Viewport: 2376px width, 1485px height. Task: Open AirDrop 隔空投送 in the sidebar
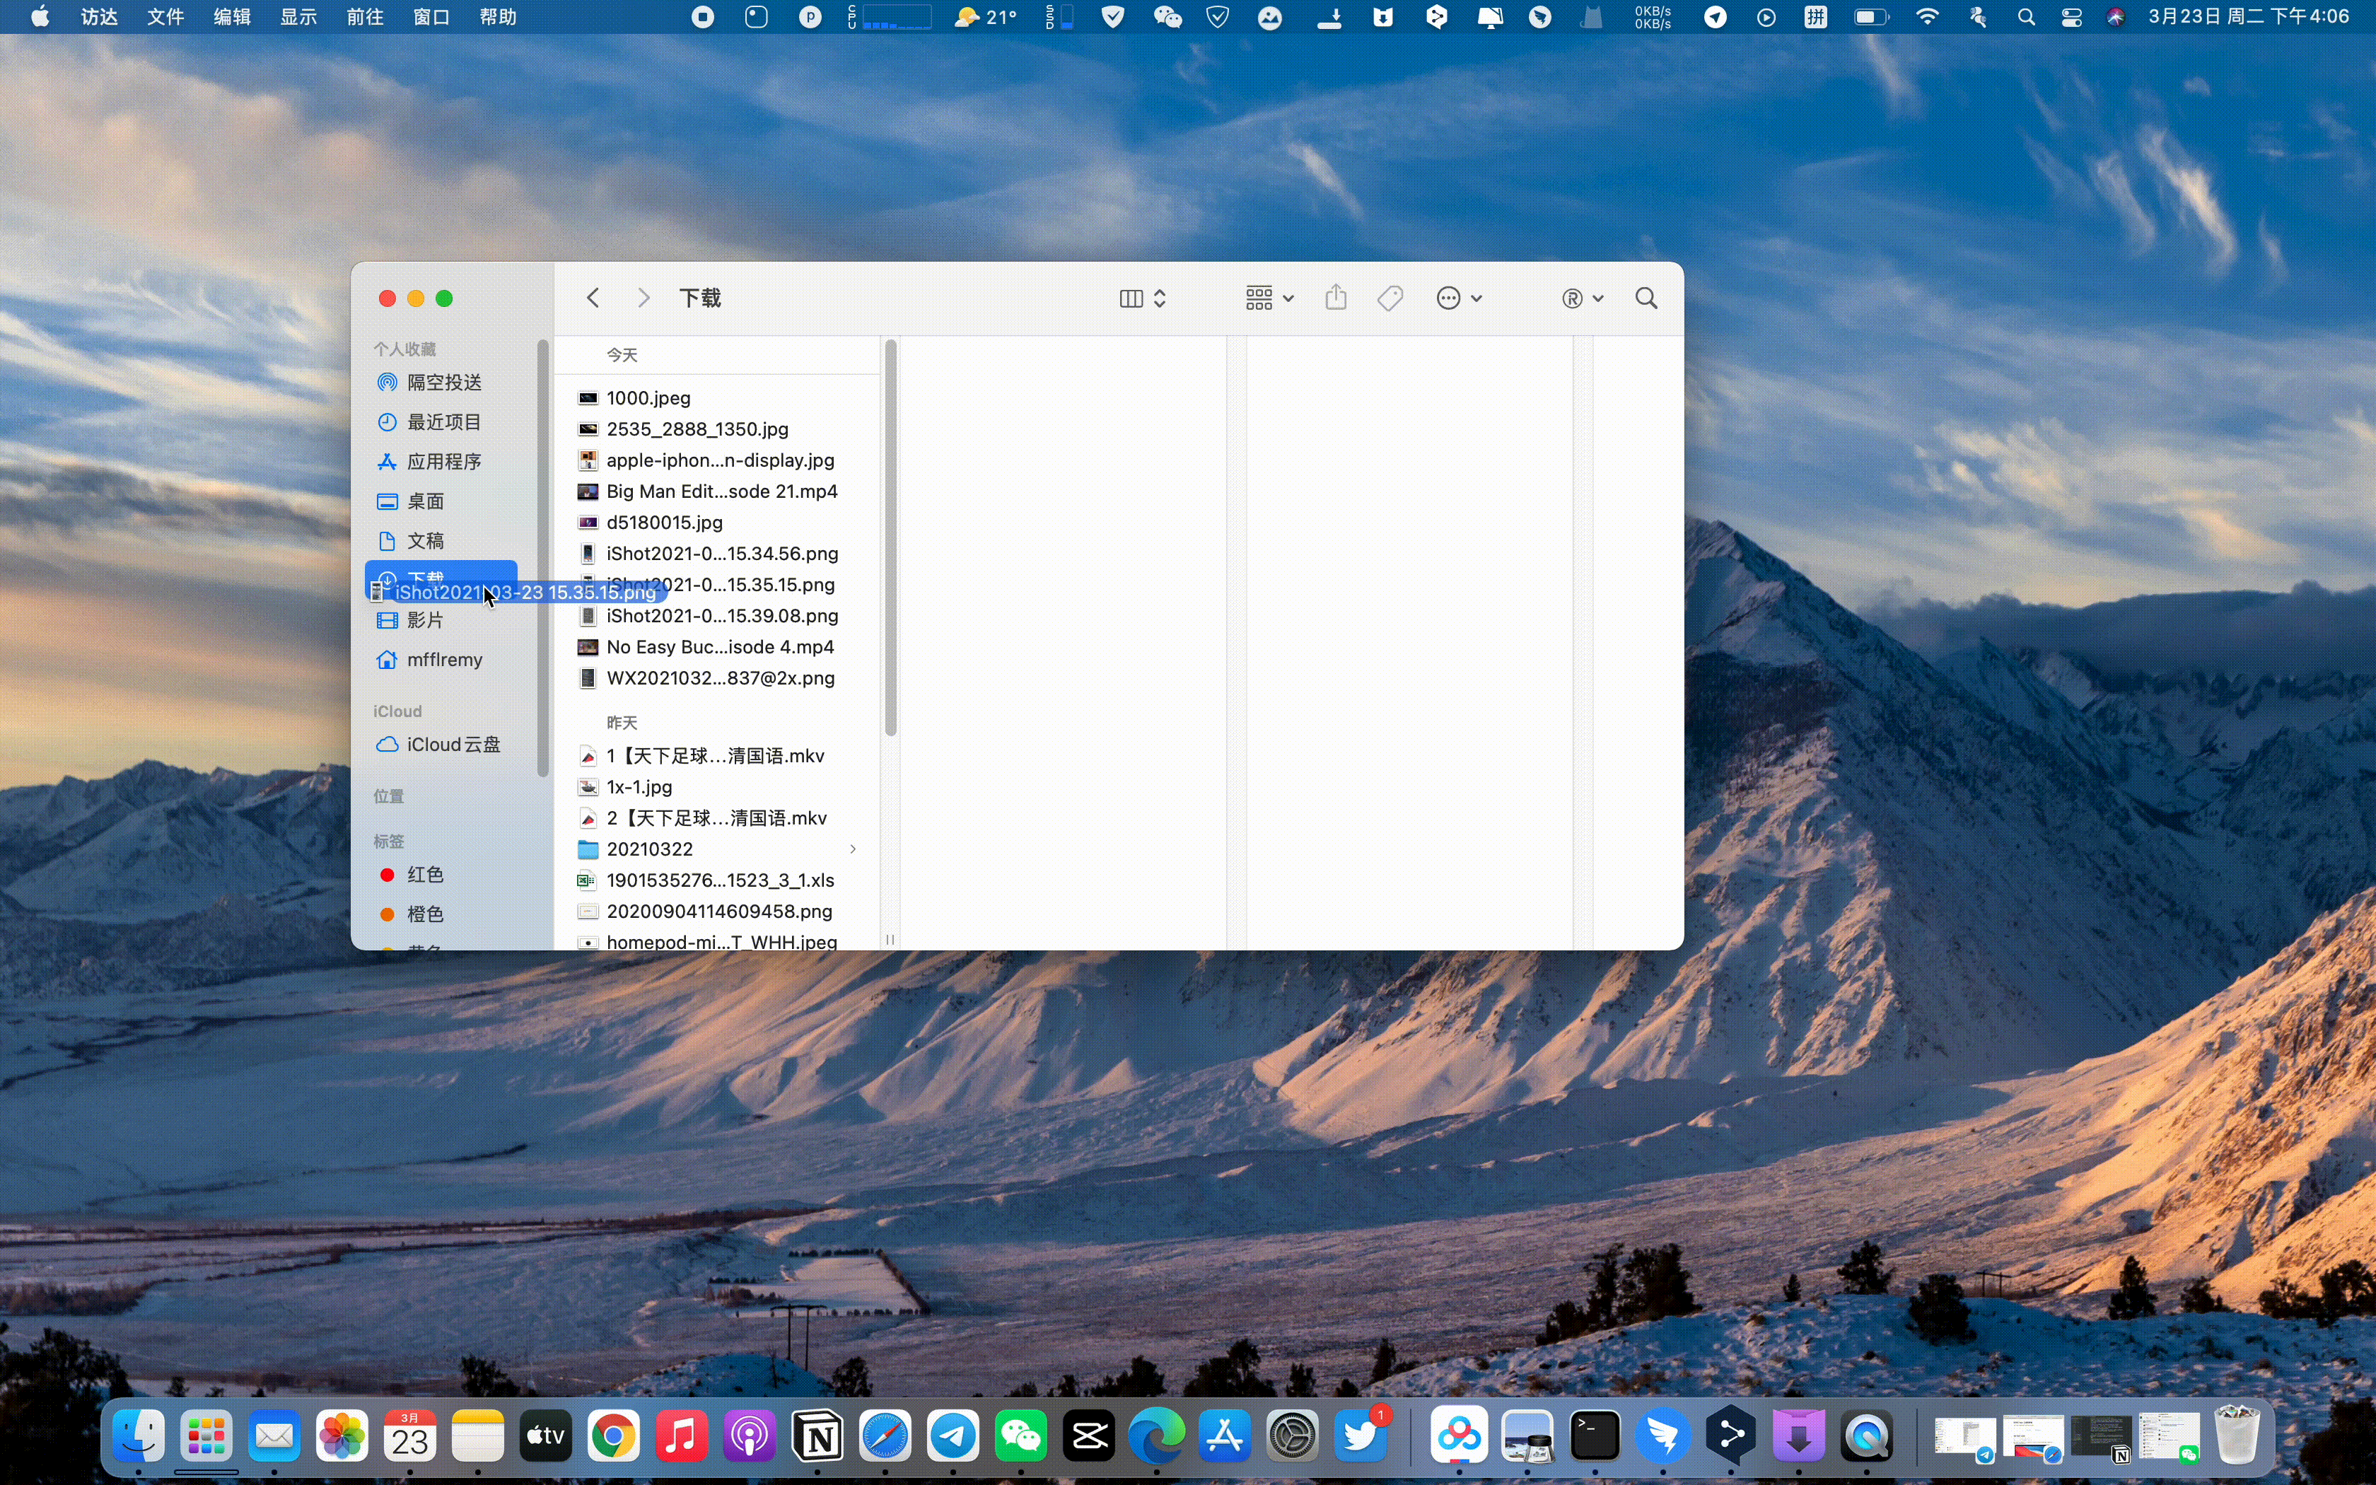click(x=444, y=382)
